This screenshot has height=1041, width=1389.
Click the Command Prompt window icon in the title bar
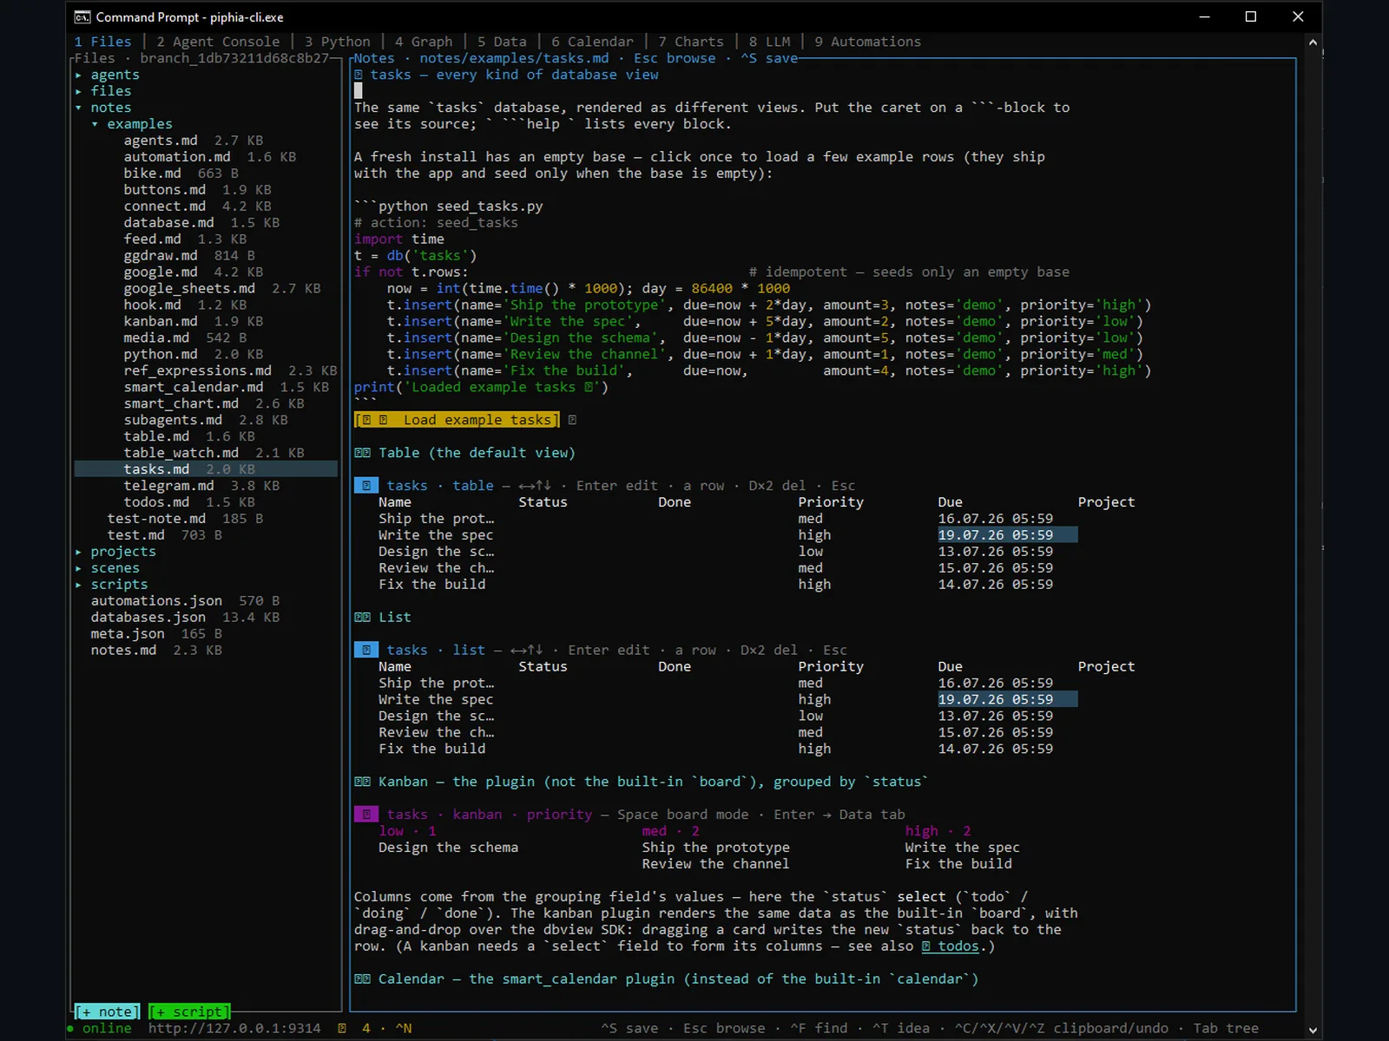(82, 16)
